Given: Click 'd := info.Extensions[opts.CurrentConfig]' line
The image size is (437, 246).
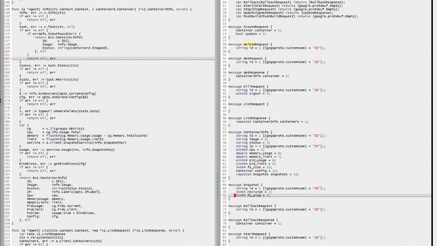Looking at the screenshot, I should pyautogui.click(x=57, y=94).
